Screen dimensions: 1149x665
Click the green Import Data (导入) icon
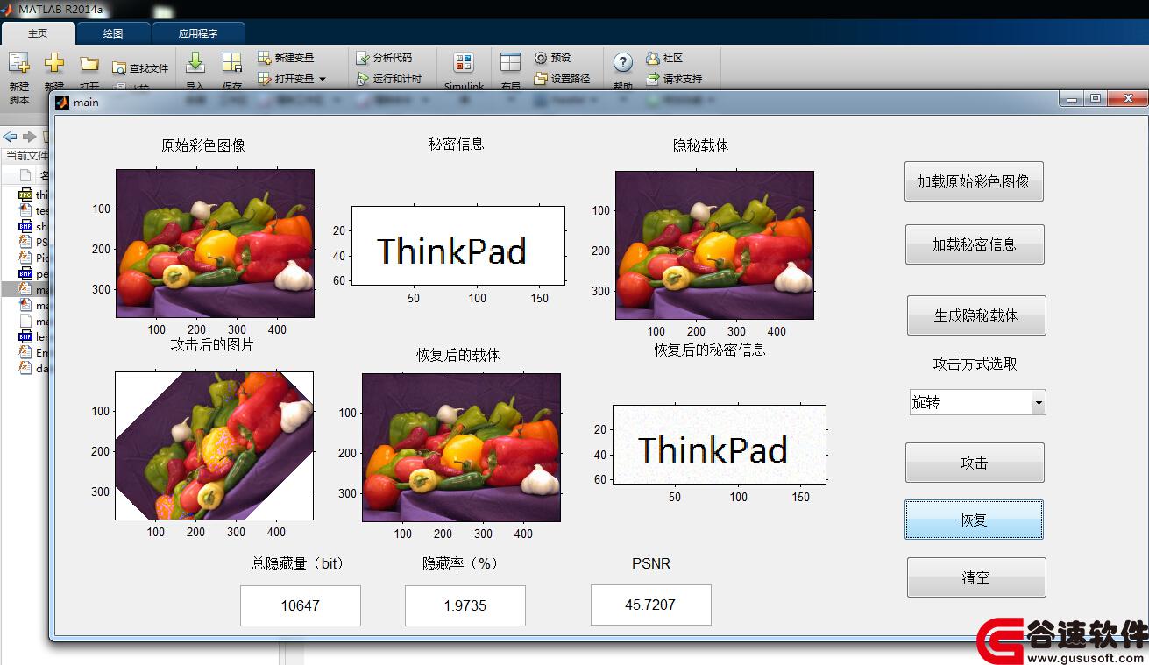[195, 62]
